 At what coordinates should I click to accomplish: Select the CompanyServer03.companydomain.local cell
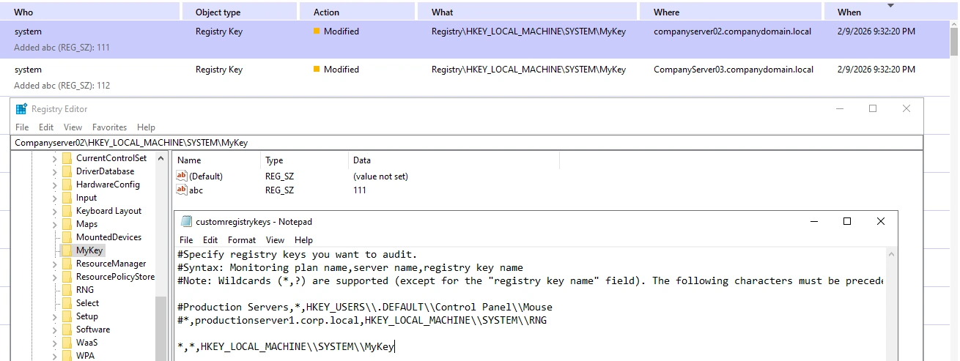click(x=734, y=70)
